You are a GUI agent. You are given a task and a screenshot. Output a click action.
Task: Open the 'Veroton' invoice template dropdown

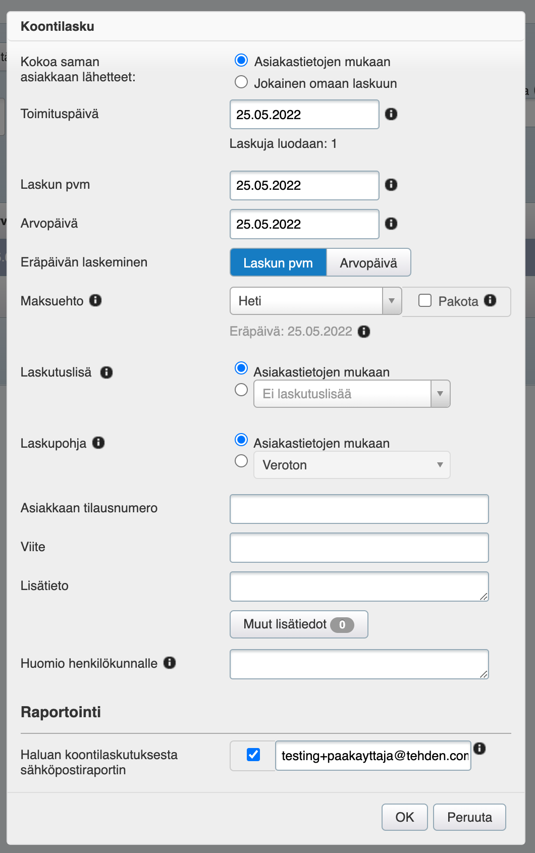pyautogui.click(x=351, y=465)
